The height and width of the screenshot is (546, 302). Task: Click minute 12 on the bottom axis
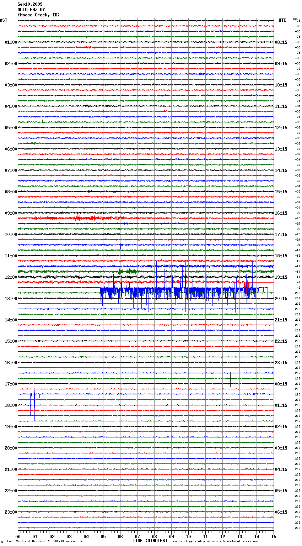click(222, 536)
